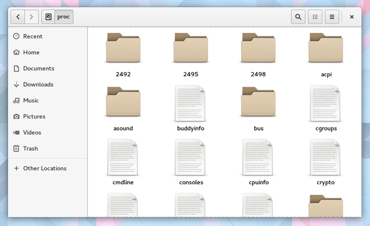Open Recent in the sidebar
This screenshot has width=370, height=226.
[x=47, y=36]
